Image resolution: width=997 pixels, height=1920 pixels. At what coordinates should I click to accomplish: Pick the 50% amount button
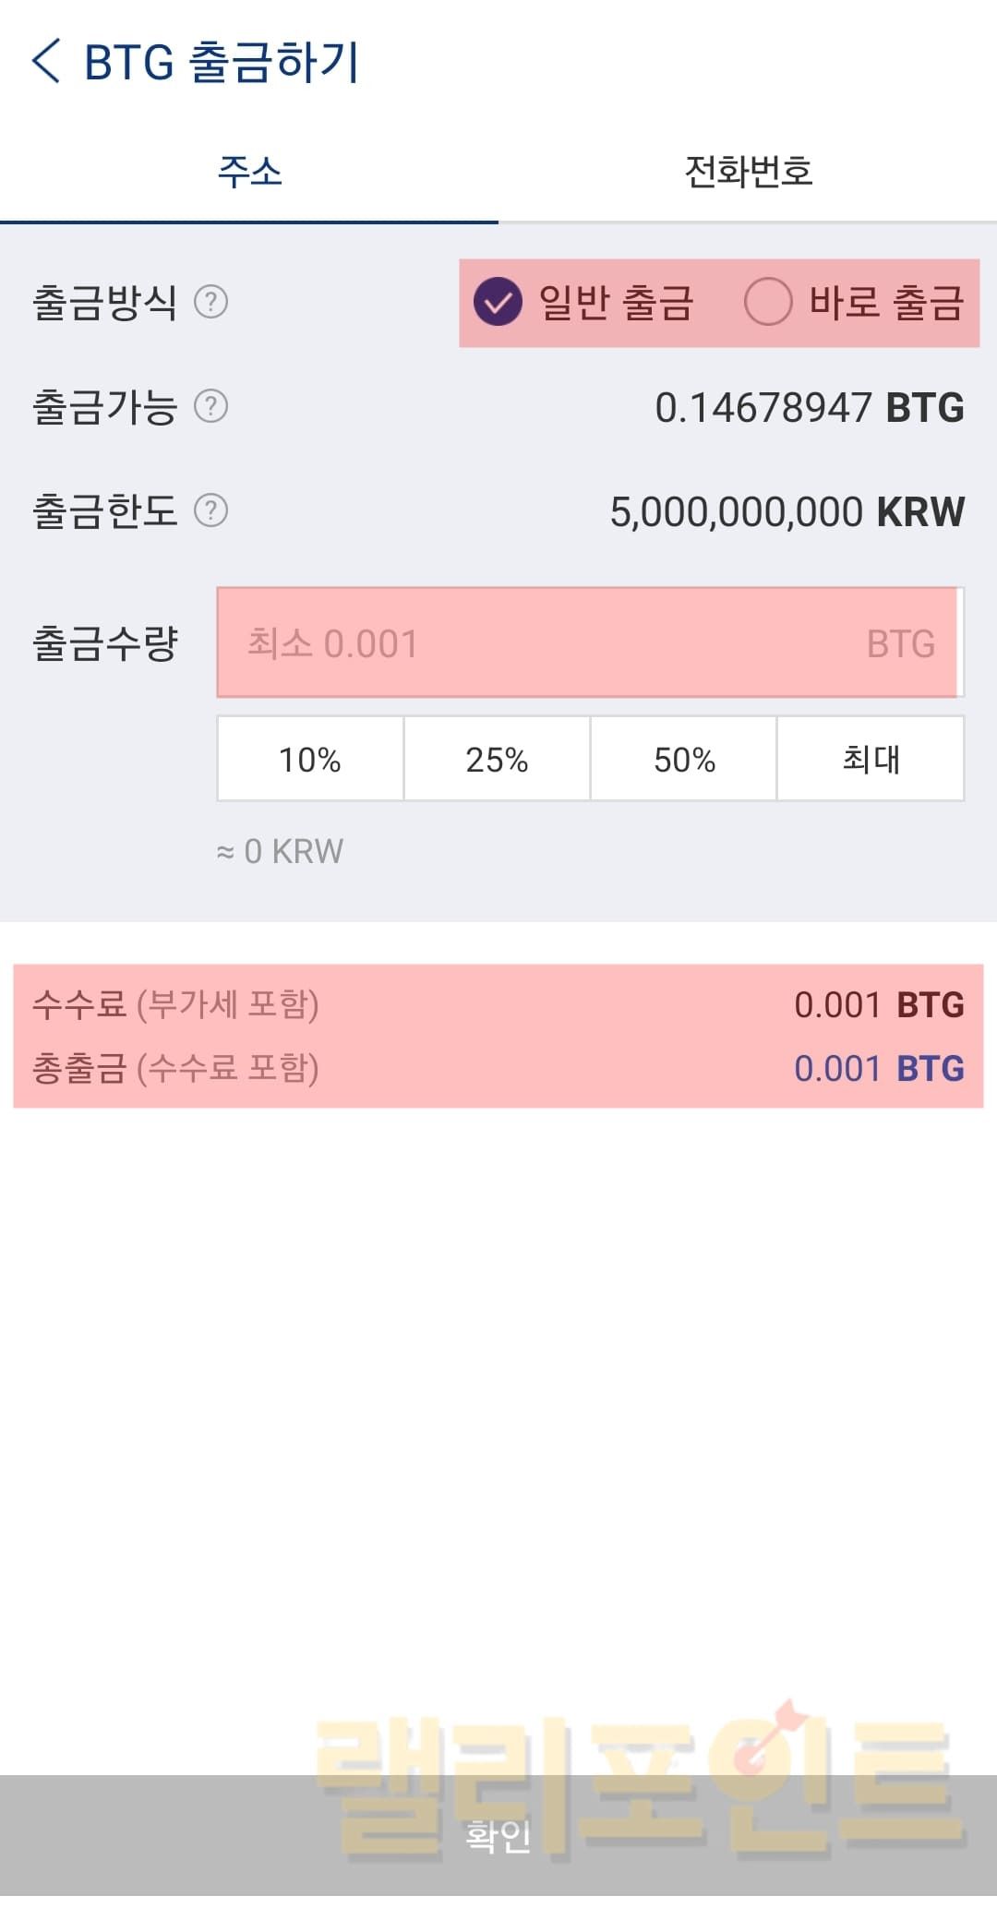(684, 760)
